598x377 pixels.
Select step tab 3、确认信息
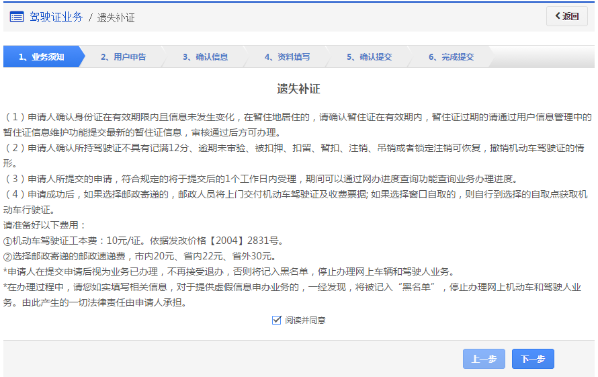(x=205, y=57)
